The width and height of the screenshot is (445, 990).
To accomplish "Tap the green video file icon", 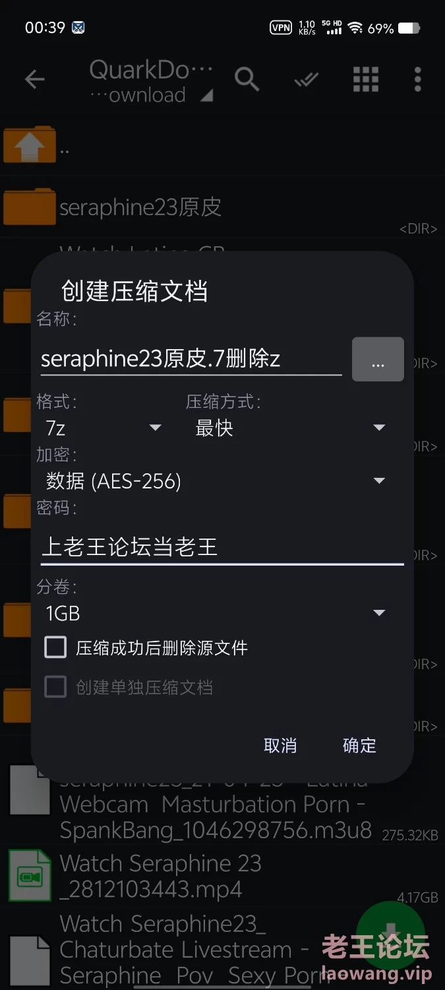I will [x=30, y=876].
